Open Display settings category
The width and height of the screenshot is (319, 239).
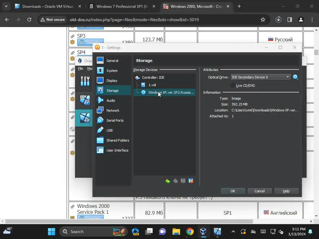113,81
